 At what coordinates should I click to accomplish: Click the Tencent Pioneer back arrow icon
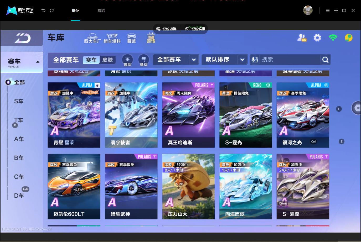pyautogui.click(x=43, y=10)
